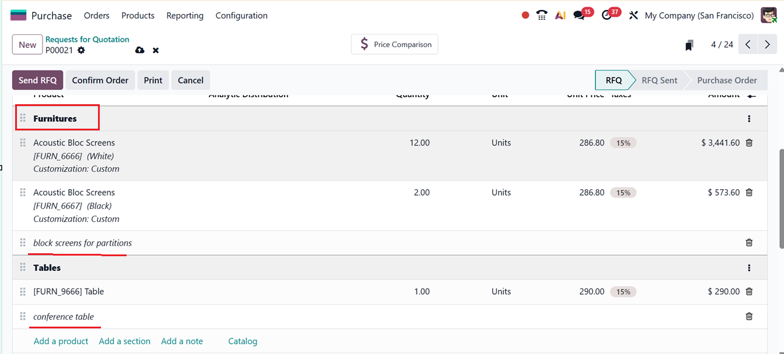Click the Price Comparison button
This screenshot has width=784, height=354.
click(x=394, y=44)
